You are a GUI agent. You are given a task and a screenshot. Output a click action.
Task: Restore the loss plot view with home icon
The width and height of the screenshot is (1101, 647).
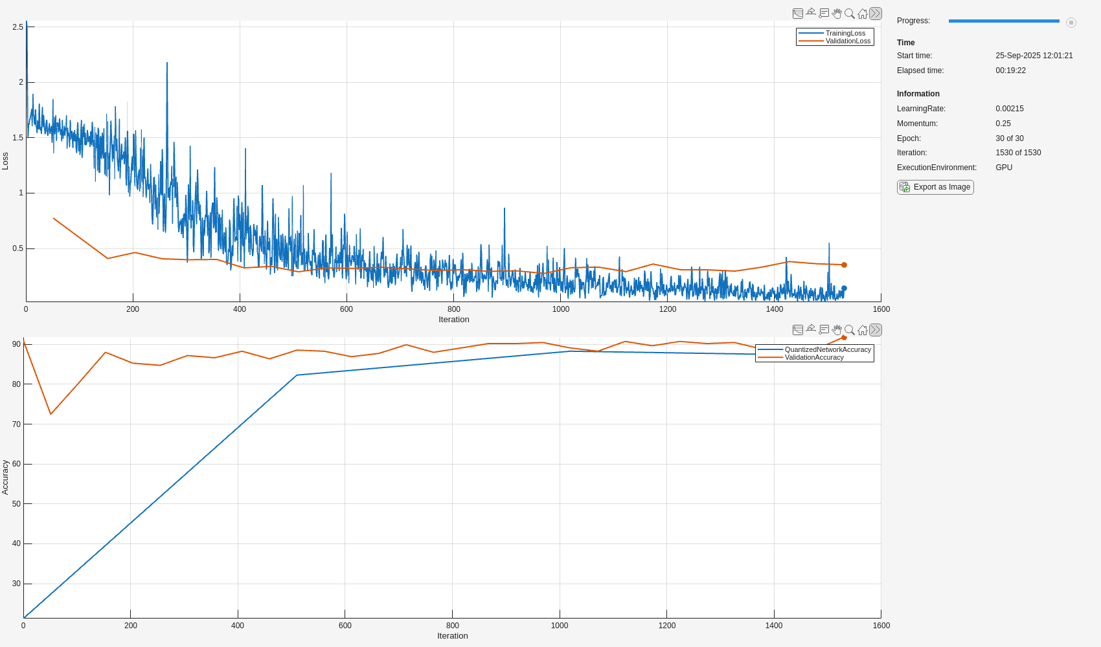pos(863,14)
